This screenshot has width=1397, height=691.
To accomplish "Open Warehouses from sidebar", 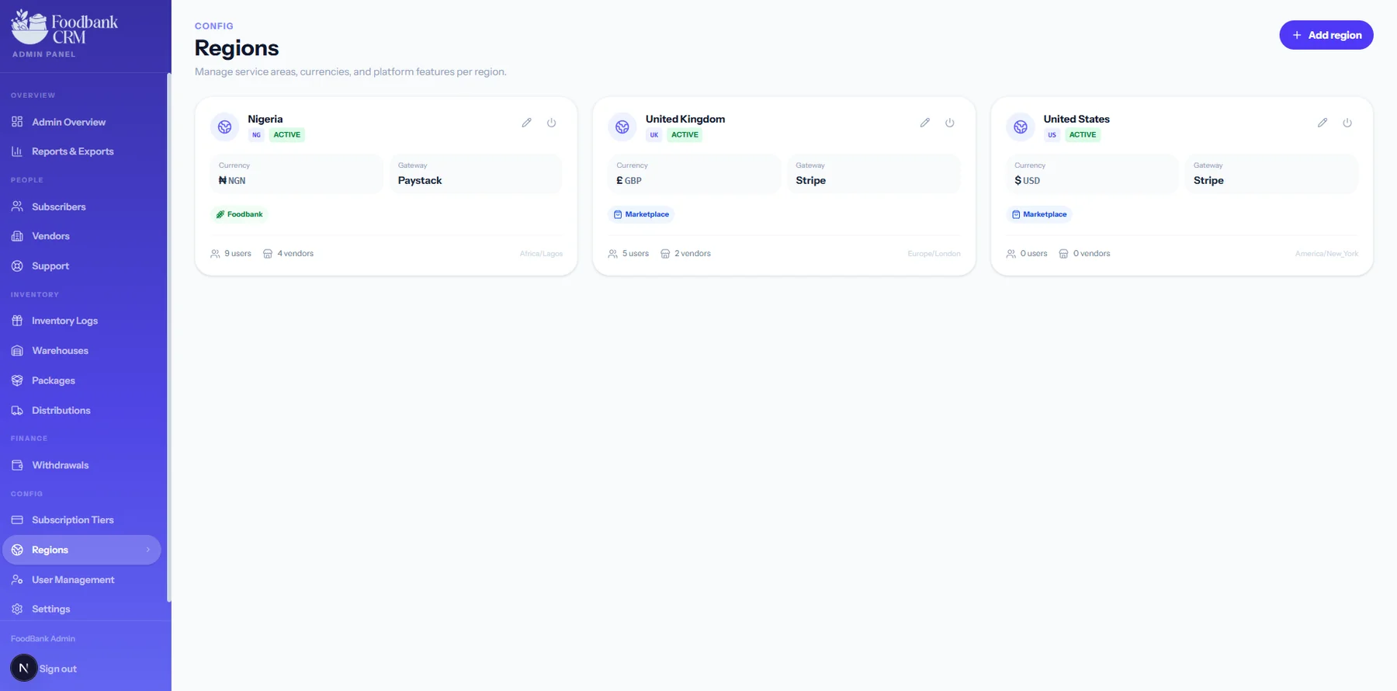I will [x=81, y=350].
